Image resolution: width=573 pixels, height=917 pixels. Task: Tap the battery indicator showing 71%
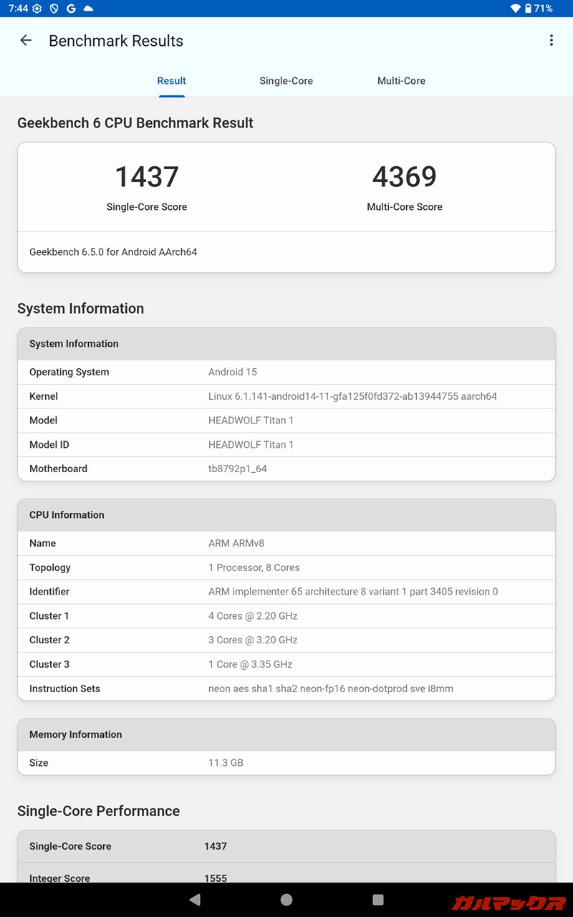tap(539, 9)
